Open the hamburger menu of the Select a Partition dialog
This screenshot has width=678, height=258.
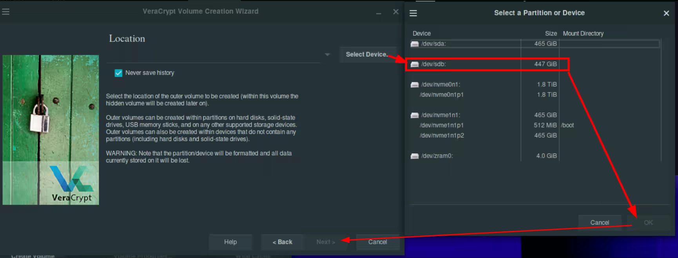point(413,13)
